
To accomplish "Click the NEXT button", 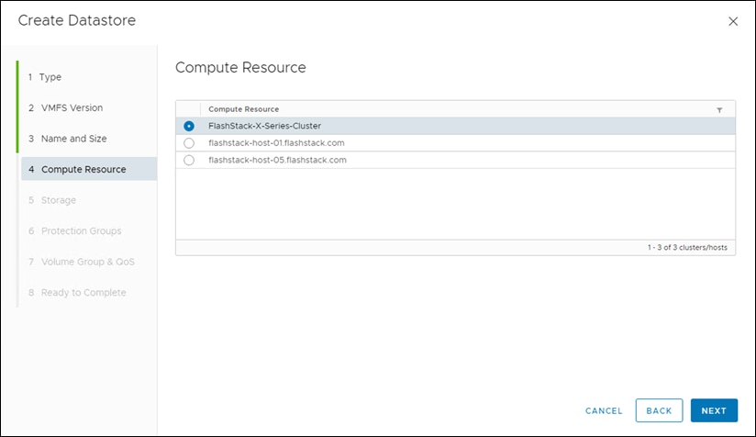I will 714,410.
